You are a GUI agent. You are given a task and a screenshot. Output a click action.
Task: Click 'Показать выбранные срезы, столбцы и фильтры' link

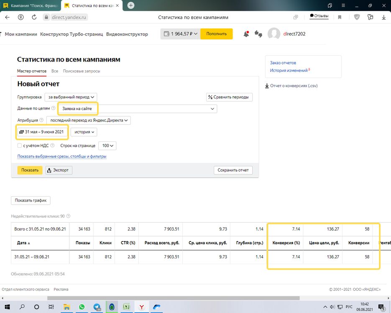pos(62,156)
